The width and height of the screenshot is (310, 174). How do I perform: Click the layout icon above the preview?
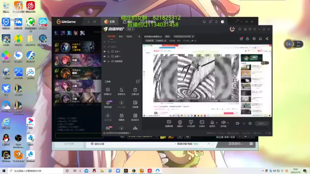click(254, 39)
